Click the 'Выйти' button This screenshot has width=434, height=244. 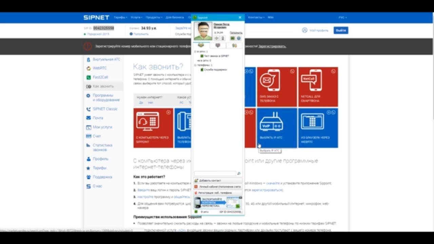[341, 30]
